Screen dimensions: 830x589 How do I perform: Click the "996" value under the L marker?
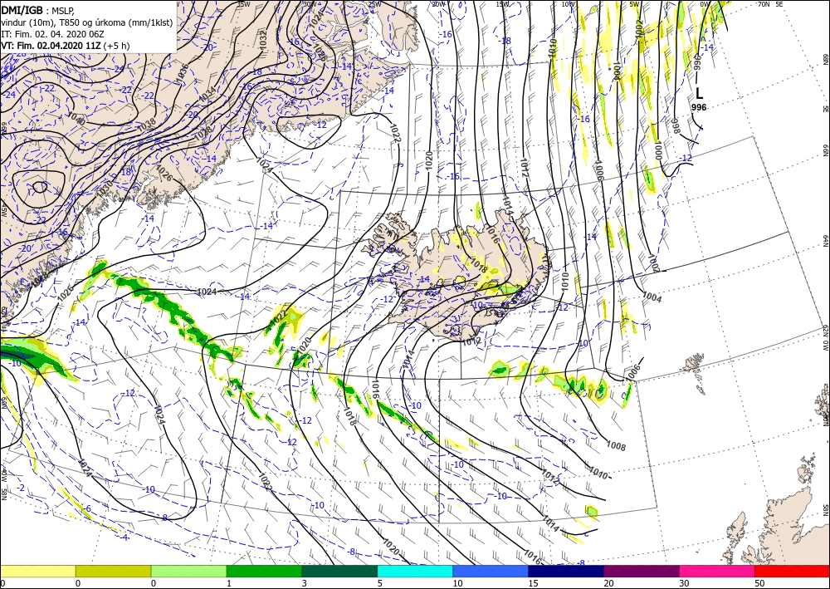699,107
